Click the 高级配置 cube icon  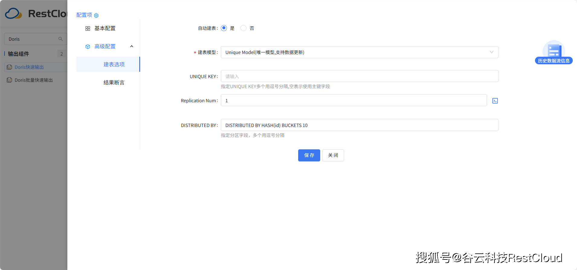(x=88, y=46)
